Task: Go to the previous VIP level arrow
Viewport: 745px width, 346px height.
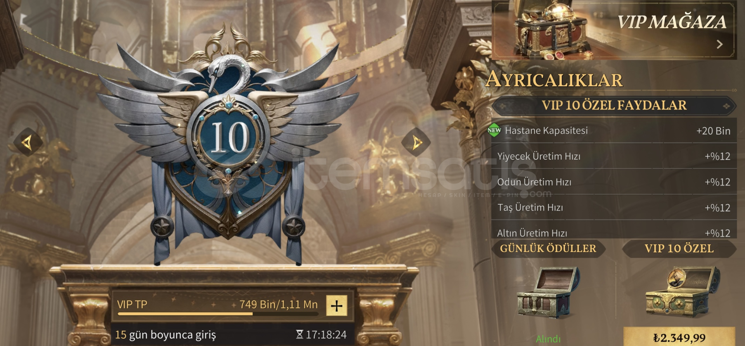Action: pyautogui.click(x=28, y=143)
